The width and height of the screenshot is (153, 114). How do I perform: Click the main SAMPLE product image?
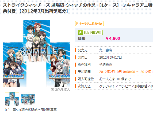[x=37, y=54]
